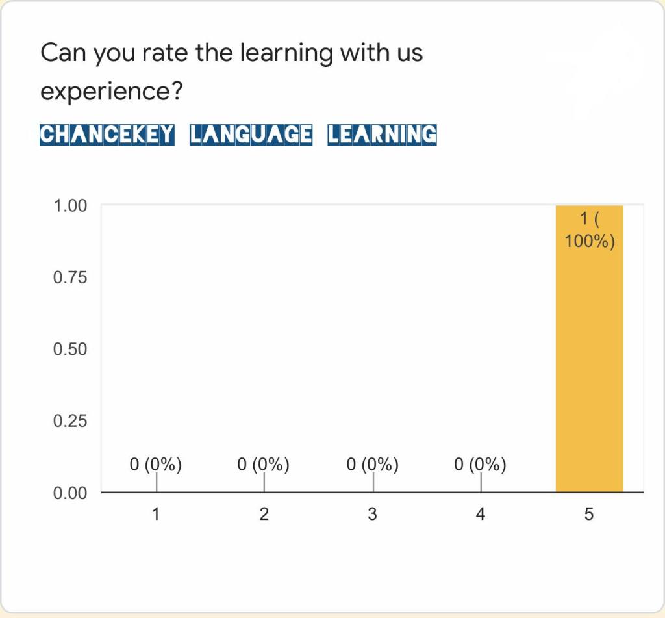Select the question title "Can you rate the learning"
Image resolution: width=665 pixels, height=618 pixels.
(231, 52)
